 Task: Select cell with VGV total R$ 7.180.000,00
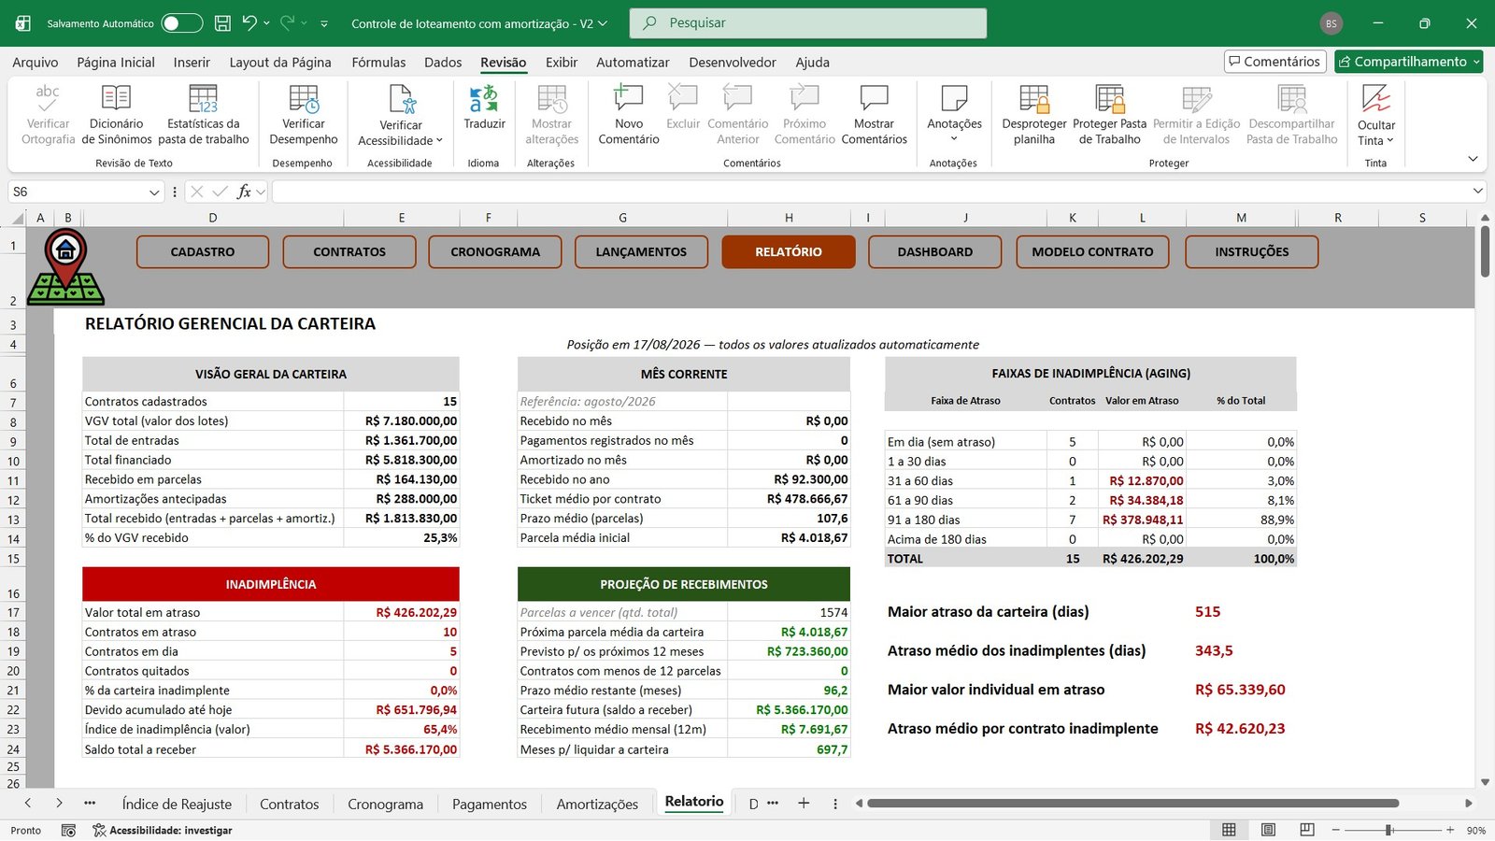[402, 420]
